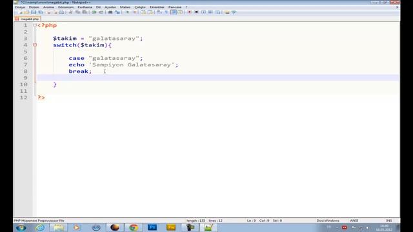The width and height of the screenshot is (413, 232).
Task: Click the Copy toolbar icon
Action: click(77, 12)
